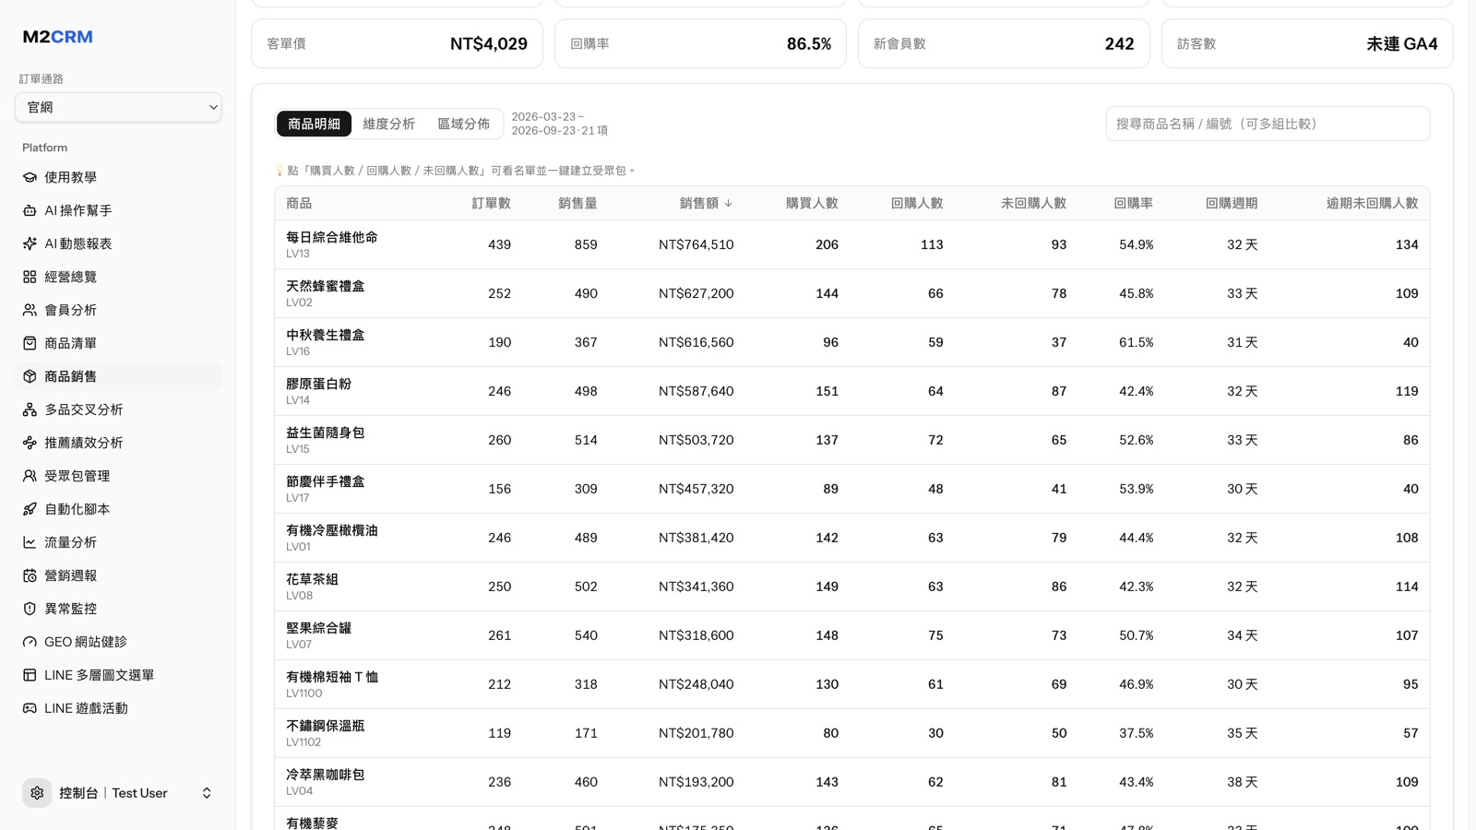Viewport: 1476px width, 830px height.
Task: Click the 花草茶組 product name
Action: (312, 579)
